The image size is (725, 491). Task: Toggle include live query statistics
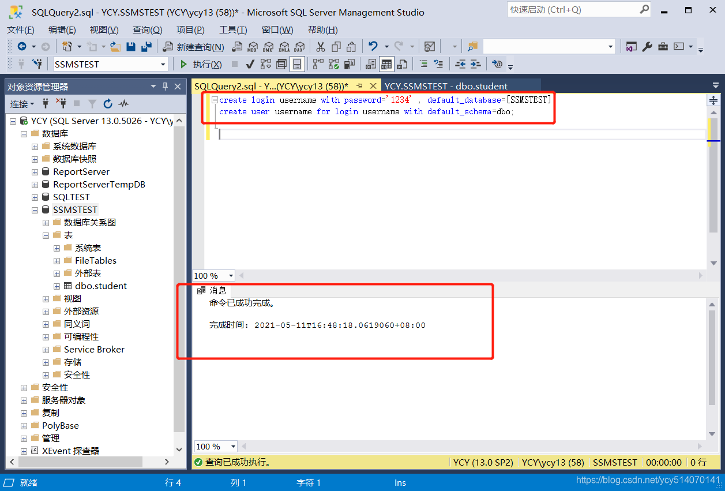click(334, 64)
